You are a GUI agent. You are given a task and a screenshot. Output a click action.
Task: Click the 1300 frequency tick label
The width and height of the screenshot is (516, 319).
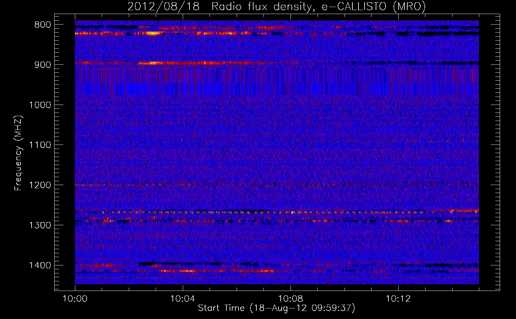pos(40,226)
